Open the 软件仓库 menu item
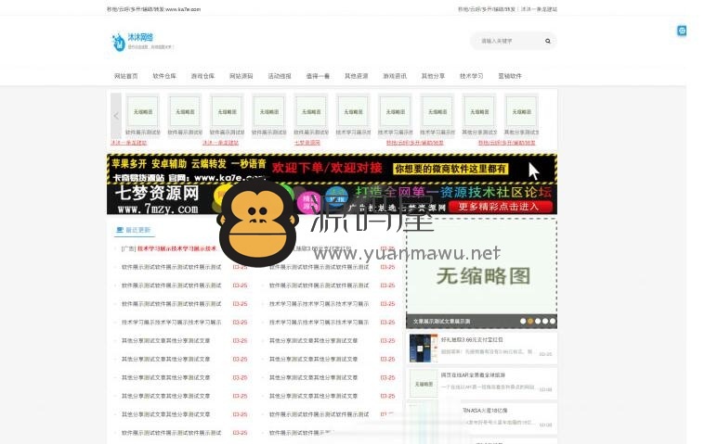The height and width of the screenshot is (444, 718). click(164, 76)
